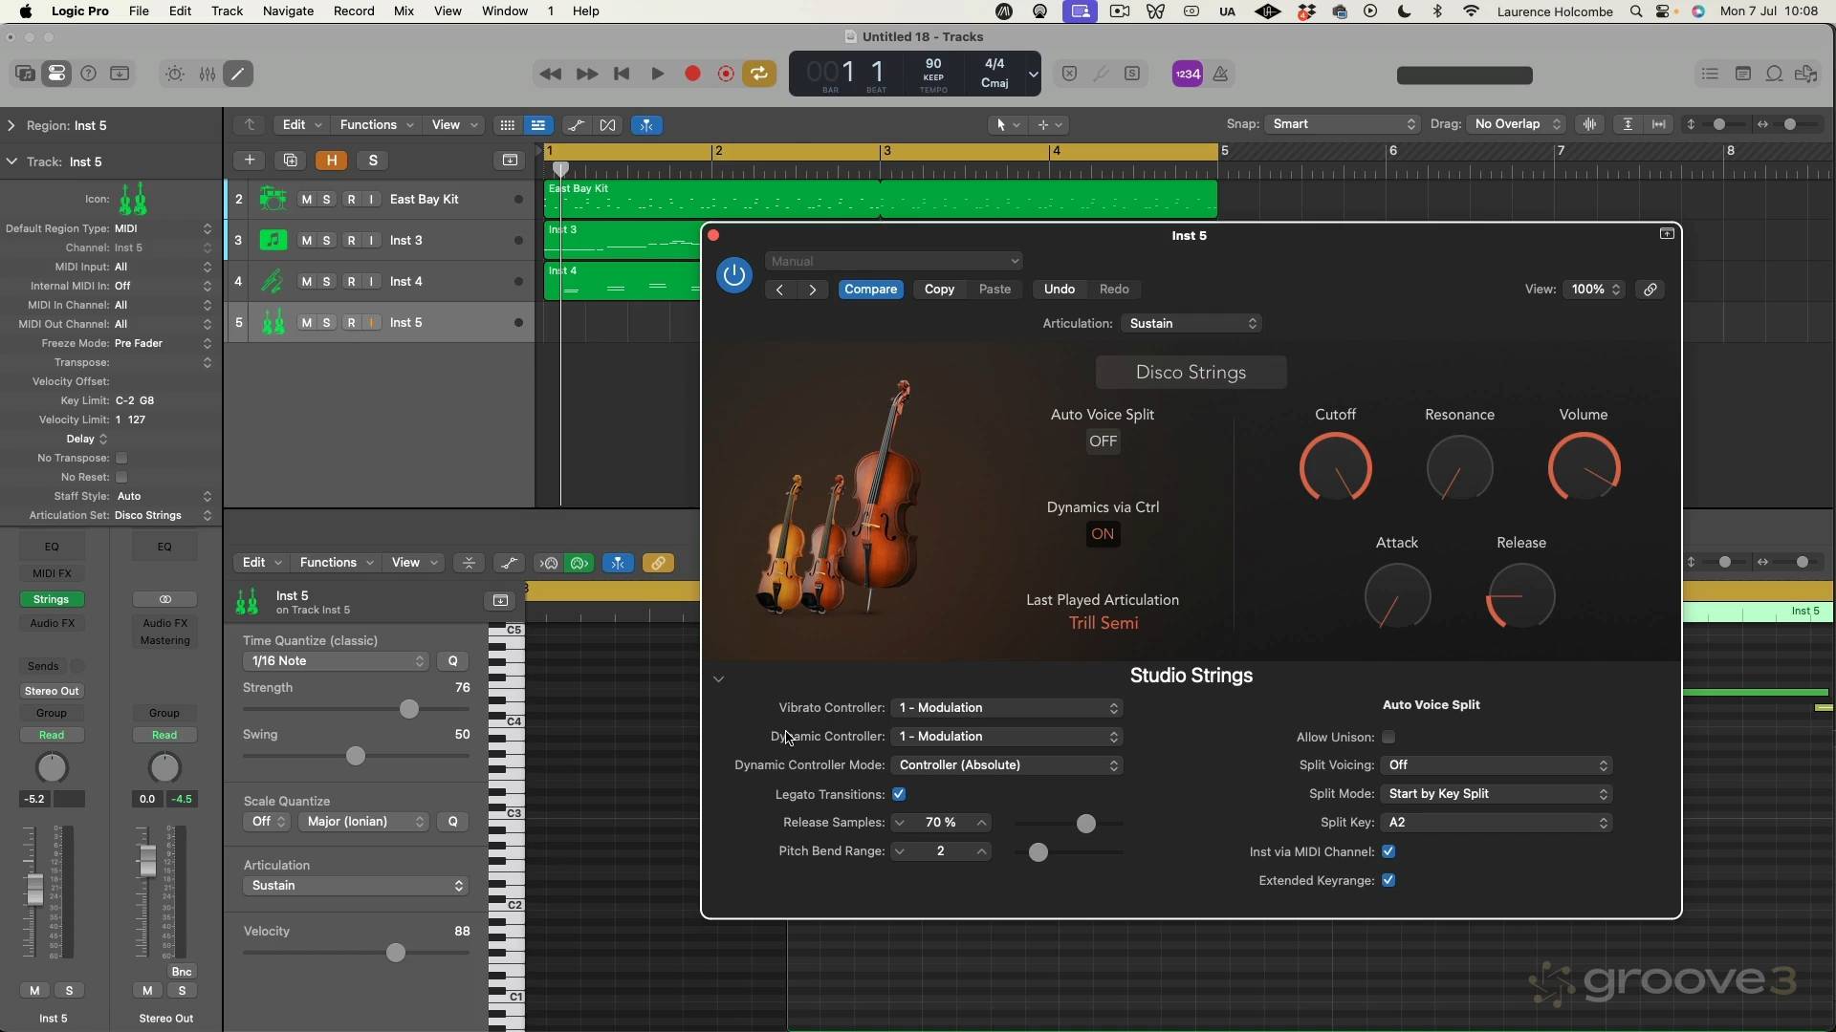Toggle the Metronome icon
Viewport: 1836px width, 1032px height.
tap(1221, 74)
